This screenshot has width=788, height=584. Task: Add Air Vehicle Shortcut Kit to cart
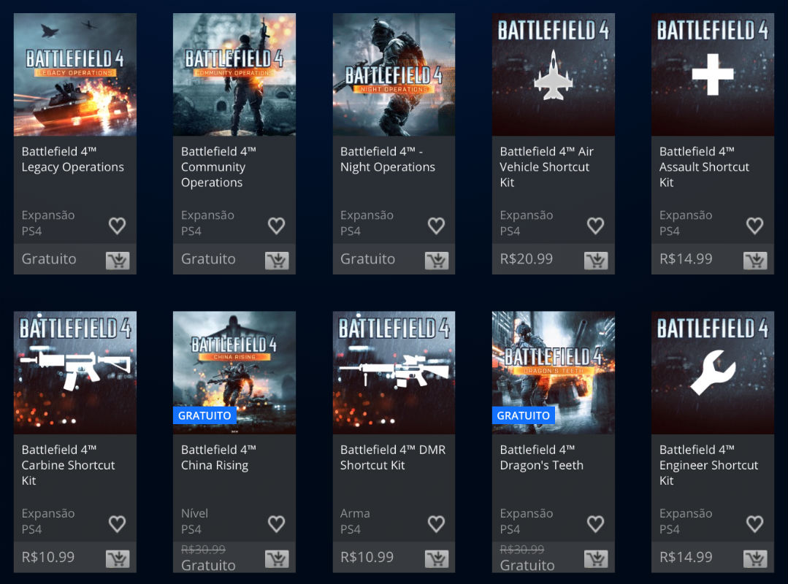coord(596,260)
